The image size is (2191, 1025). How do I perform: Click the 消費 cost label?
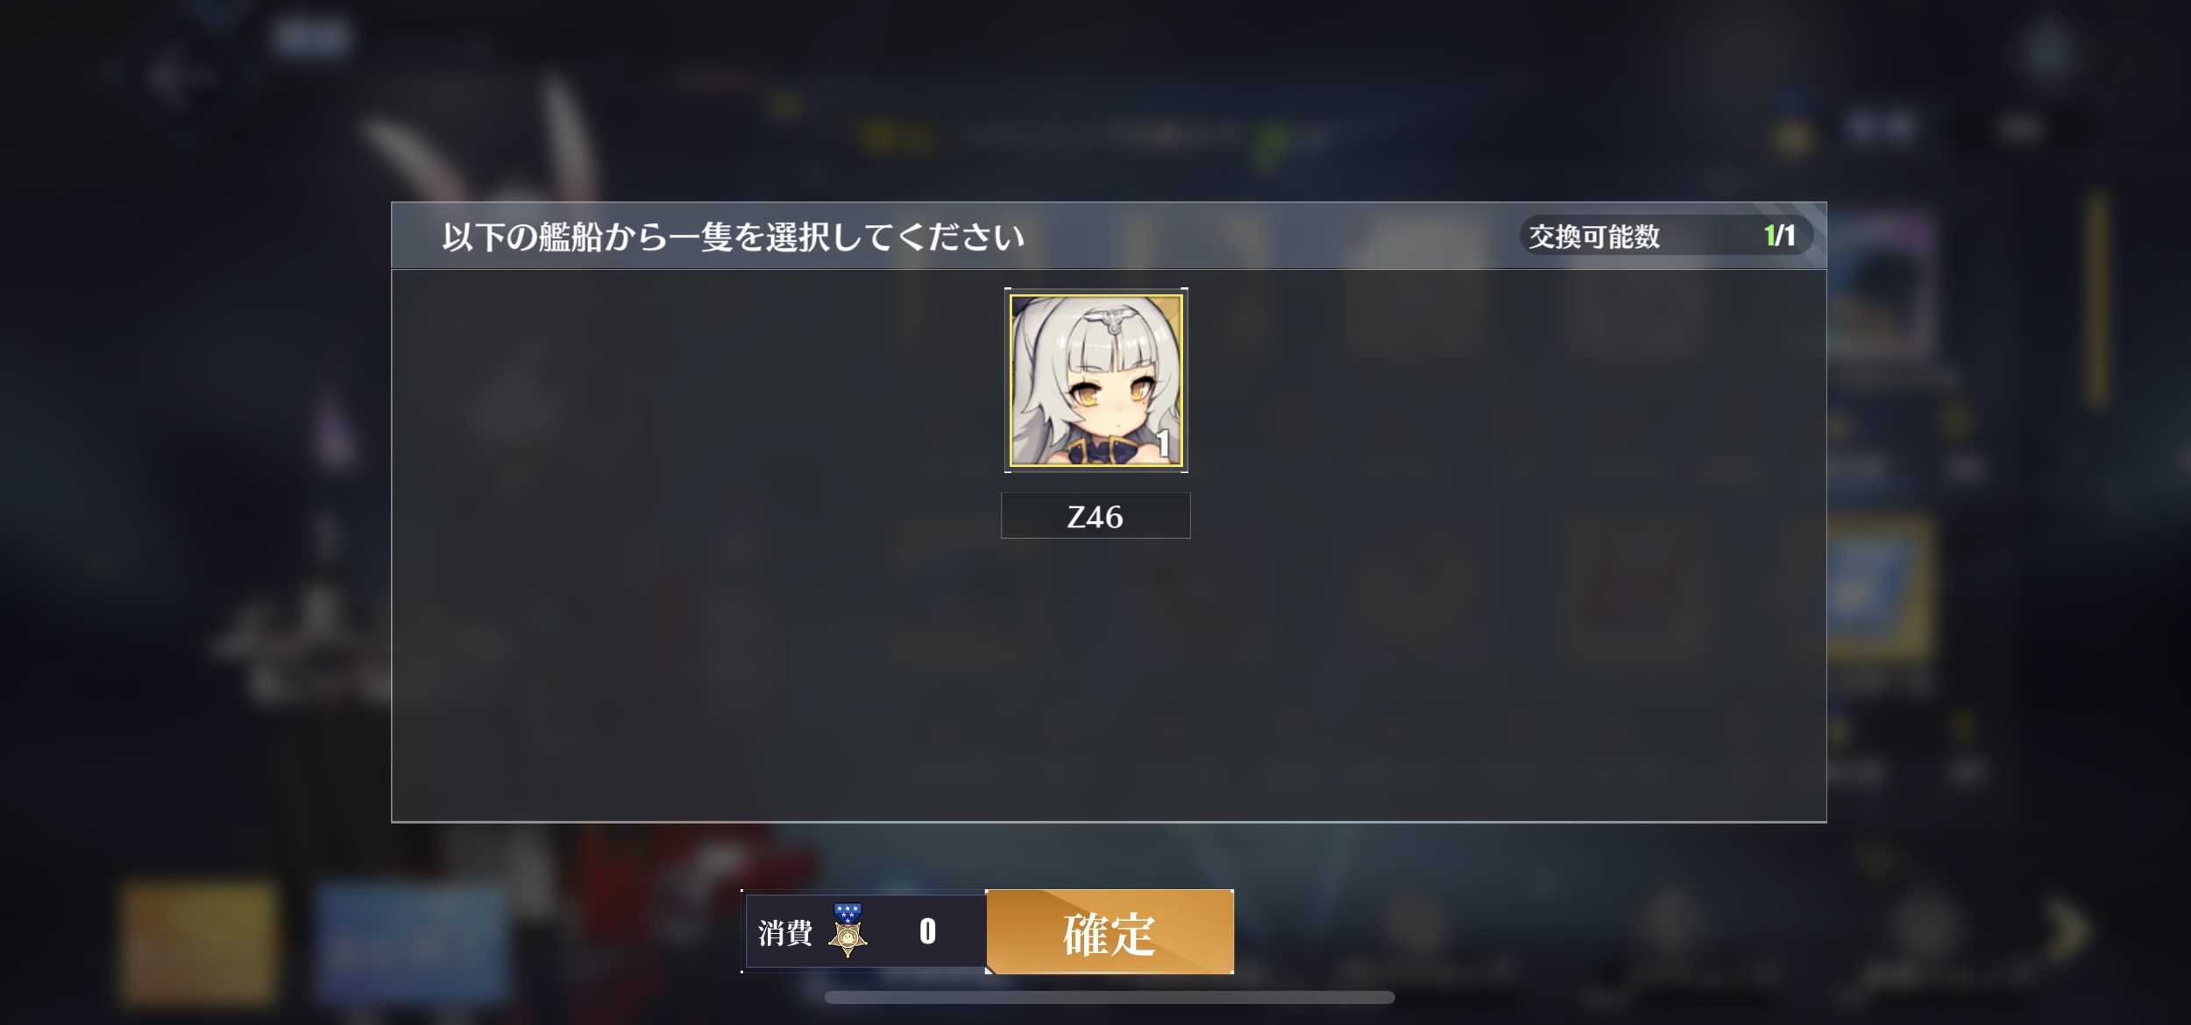[785, 933]
